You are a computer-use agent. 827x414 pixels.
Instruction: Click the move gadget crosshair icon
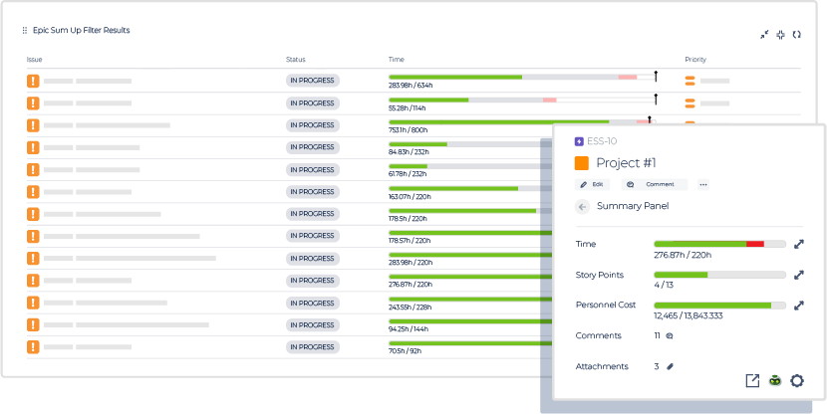(x=780, y=35)
